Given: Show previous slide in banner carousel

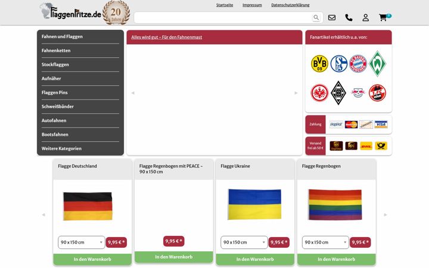Looking at the screenshot, I should pyautogui.click(x=133, y=93).
